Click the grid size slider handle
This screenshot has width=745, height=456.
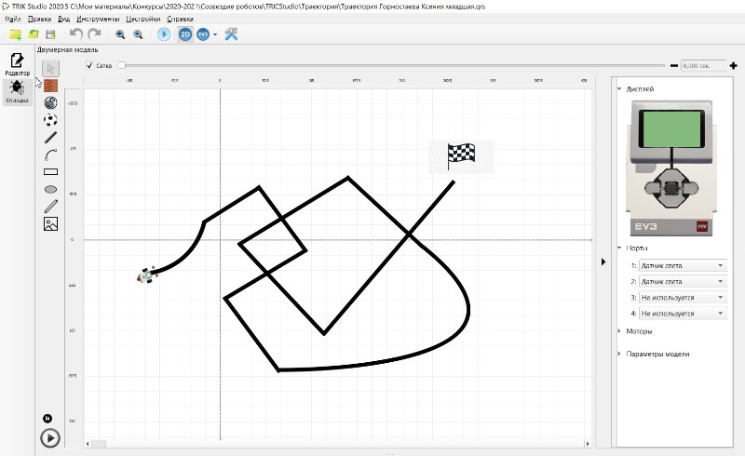[120, 65]
